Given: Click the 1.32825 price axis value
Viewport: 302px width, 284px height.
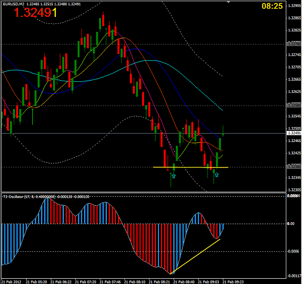Looking at the screenshot, I should (x=294, y=30).
